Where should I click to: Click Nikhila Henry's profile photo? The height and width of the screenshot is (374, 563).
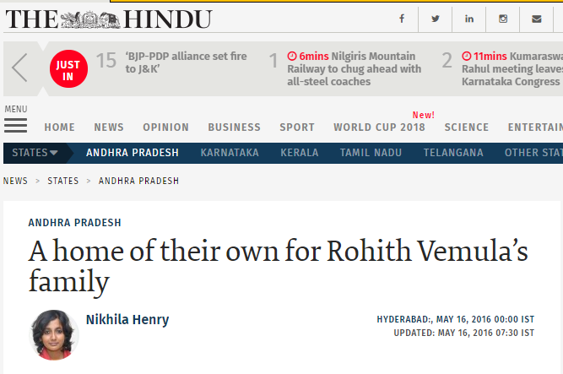54,335
